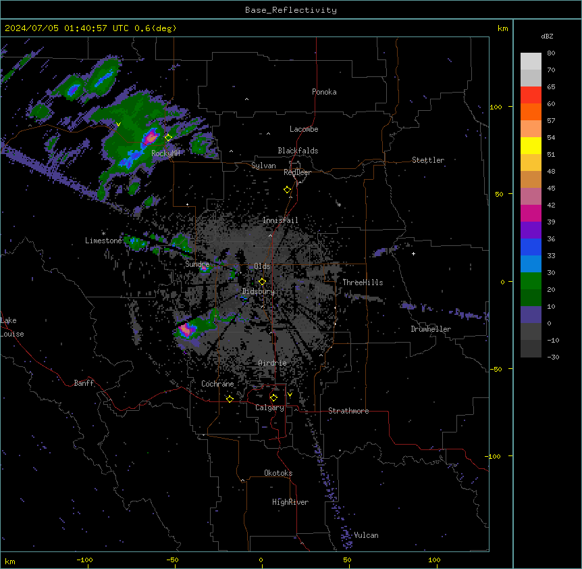Image resolution: width=582 pixels, height=569 pixels.
Task: Click the Drumheller label
Action: click(x=431, y=329)
